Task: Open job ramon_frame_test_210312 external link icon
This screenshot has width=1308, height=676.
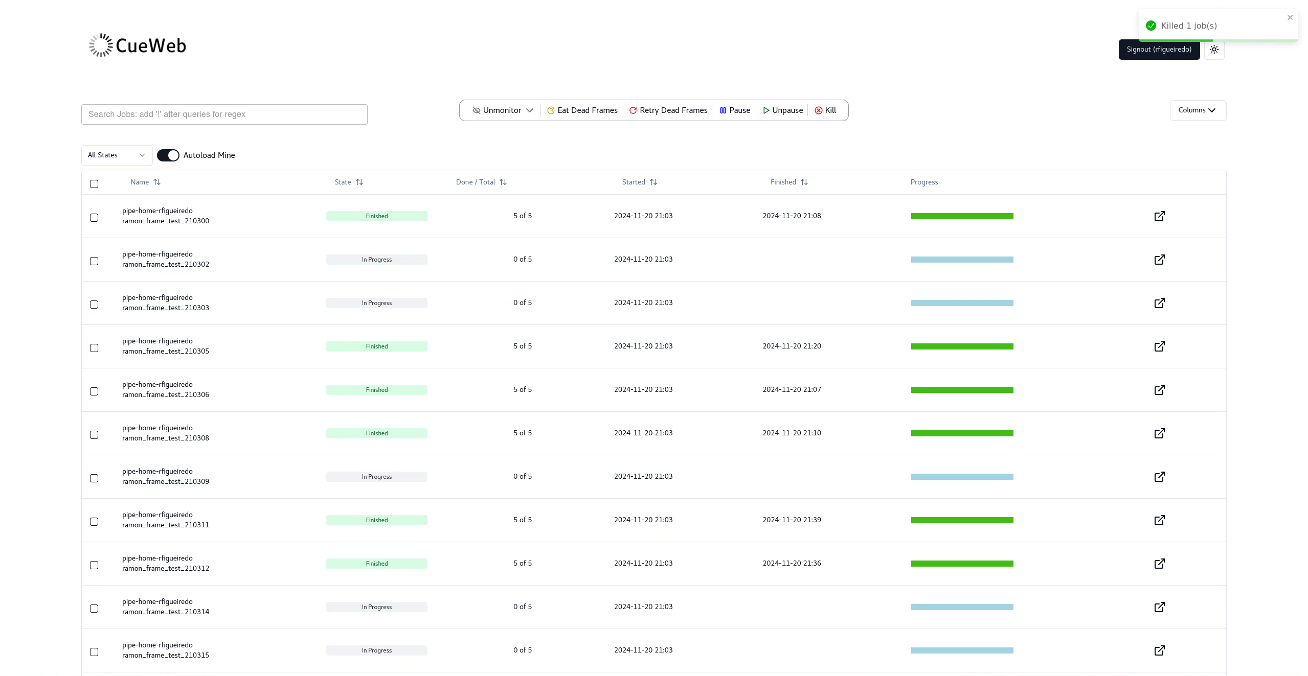Action: pyautogui.click(x=1159, y=564)
